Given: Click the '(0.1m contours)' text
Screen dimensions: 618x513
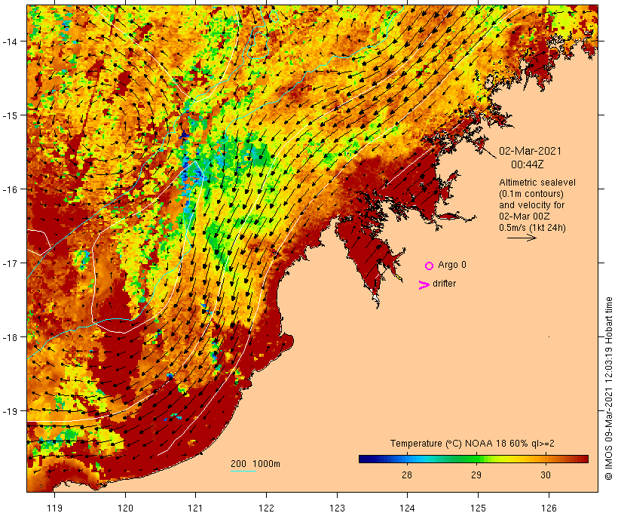Looking at the screenshot, I should pyautogui.click(x=531, y=194).
